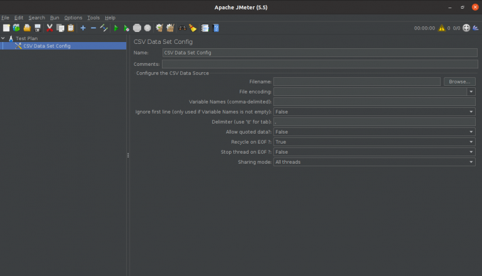Open the Templates icon in toolbar
The image size is (482, 276).
pos(16,28)
